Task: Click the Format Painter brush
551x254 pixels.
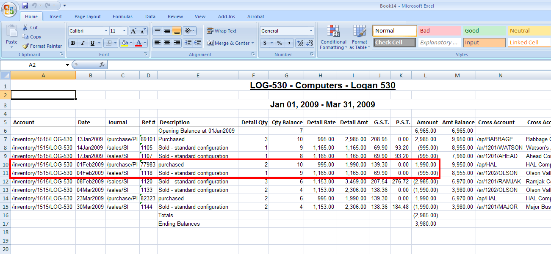Action: 25,46
